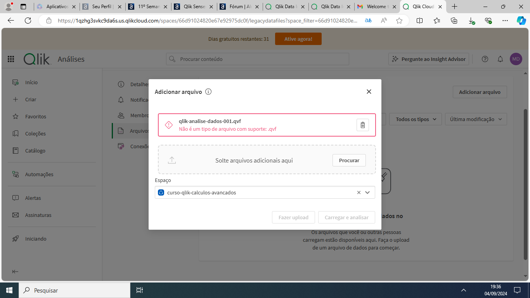The image size is (530, 298).
Task: Click the Solte arquivos adicionais aqui text
Action: point(254,160)
